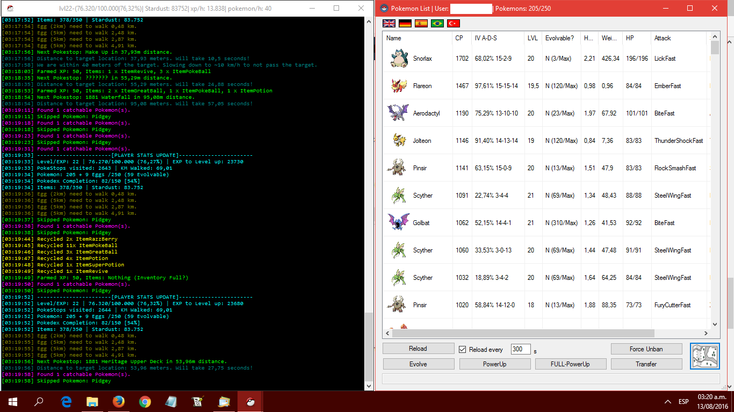Select Golbat evolvable cell N (310/Max)
This screenshot has width=734, height=412.
click(561, 223)
